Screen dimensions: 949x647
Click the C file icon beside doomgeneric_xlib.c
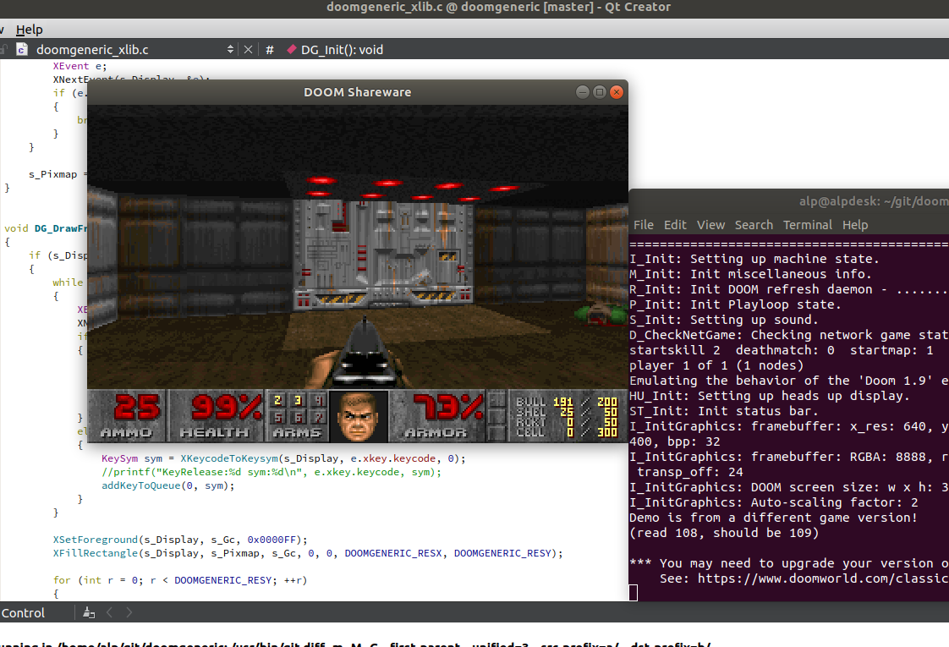click(22, 50)
